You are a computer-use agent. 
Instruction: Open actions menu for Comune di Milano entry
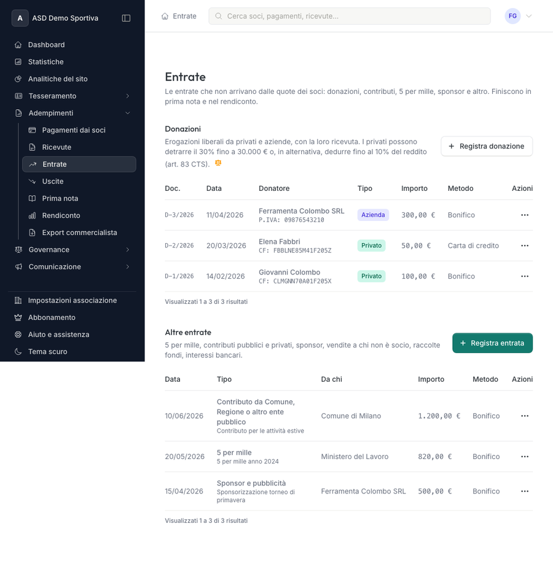525,416
